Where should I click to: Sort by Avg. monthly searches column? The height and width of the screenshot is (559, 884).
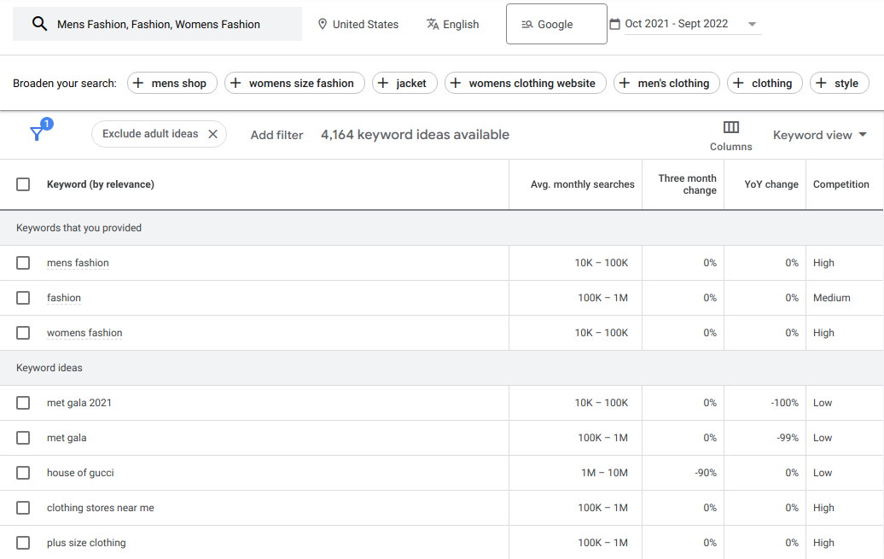tap(582, 183)
